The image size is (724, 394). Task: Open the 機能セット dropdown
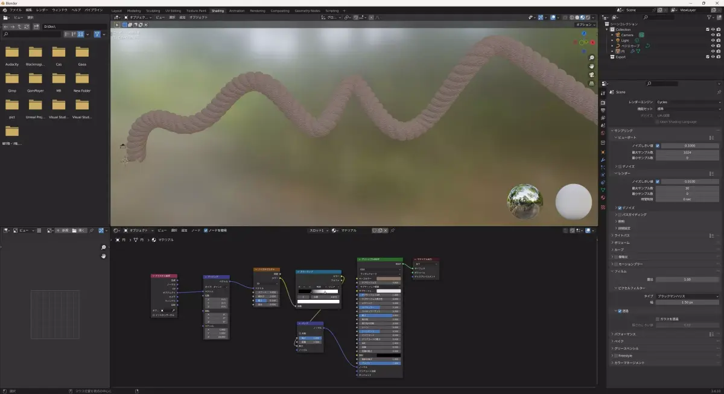click(x=688, y=109)
